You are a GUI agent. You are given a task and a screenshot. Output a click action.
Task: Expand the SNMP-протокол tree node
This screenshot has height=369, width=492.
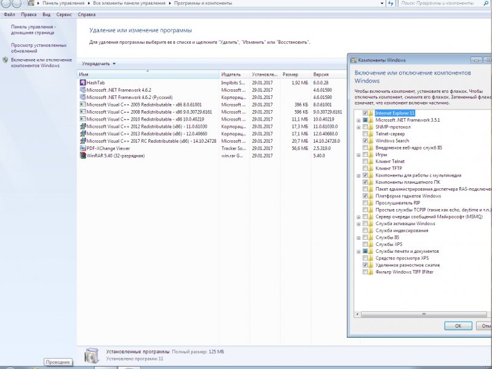(359, 127)
